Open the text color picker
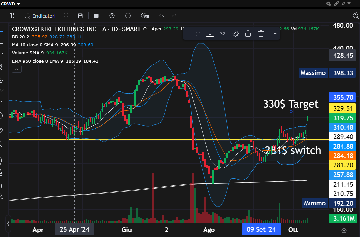The width and height of the screenshot is (360, 237). click(x=210, y=33)
